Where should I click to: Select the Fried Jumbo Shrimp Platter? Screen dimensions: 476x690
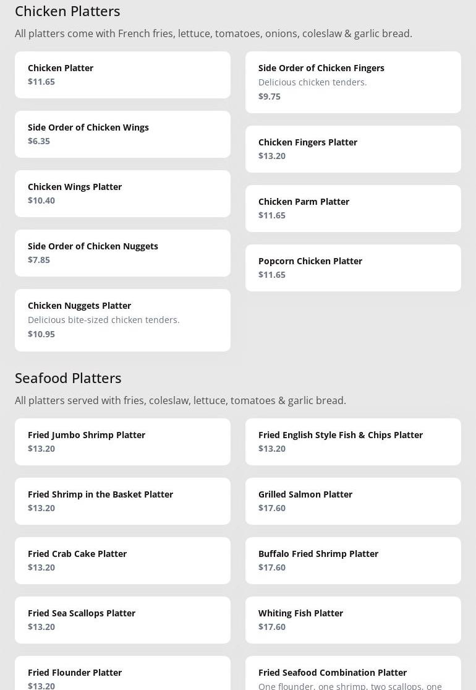[122, 442]
